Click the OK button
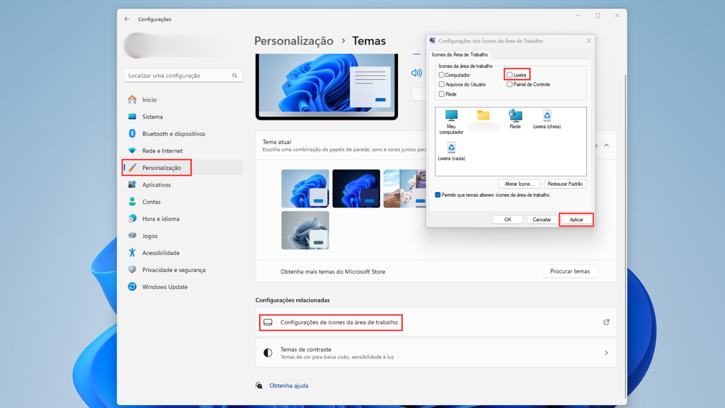 508,220
